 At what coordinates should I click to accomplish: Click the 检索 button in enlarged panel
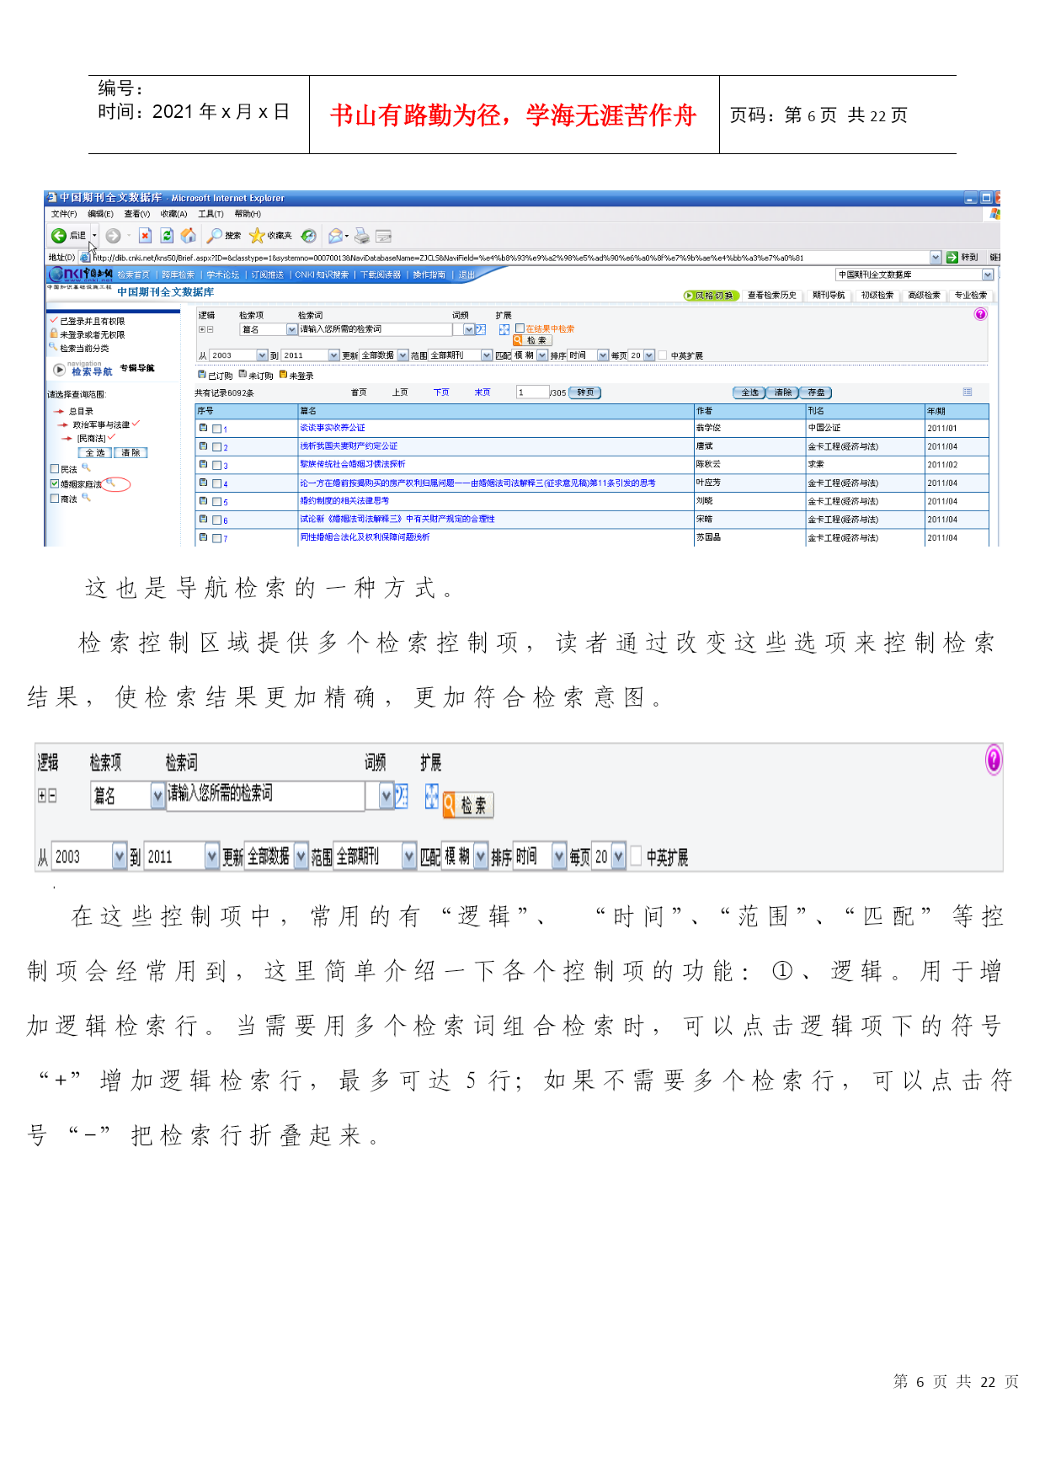coord(468,806)
